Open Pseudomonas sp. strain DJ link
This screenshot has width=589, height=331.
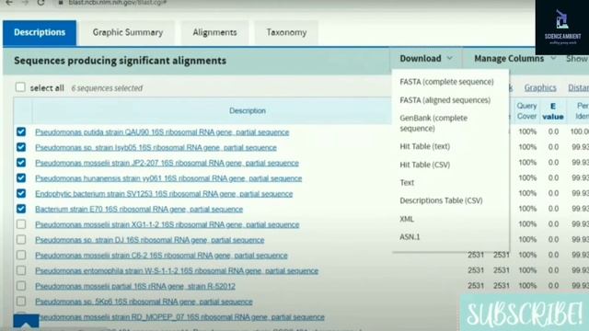[x=149, y=240]
